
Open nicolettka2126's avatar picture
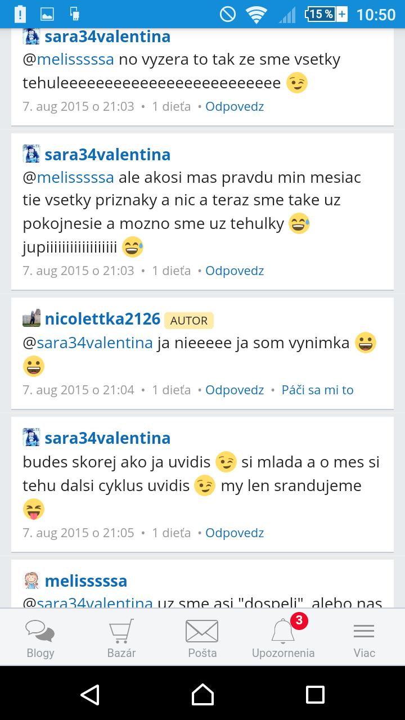click(31, 318)
